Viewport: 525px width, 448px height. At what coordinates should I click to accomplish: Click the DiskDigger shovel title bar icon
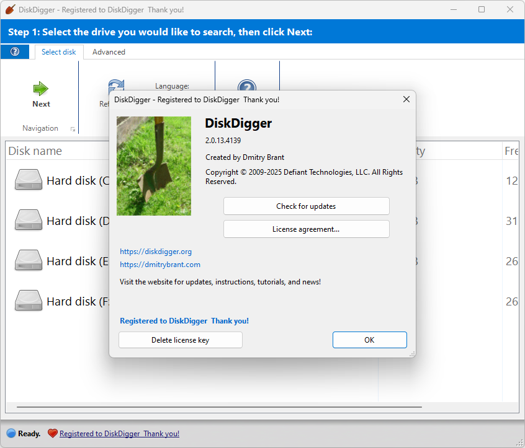point(10,9)
